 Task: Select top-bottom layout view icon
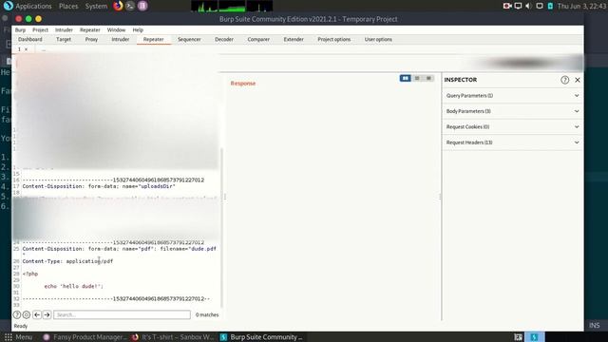click(x=417, y=78)
